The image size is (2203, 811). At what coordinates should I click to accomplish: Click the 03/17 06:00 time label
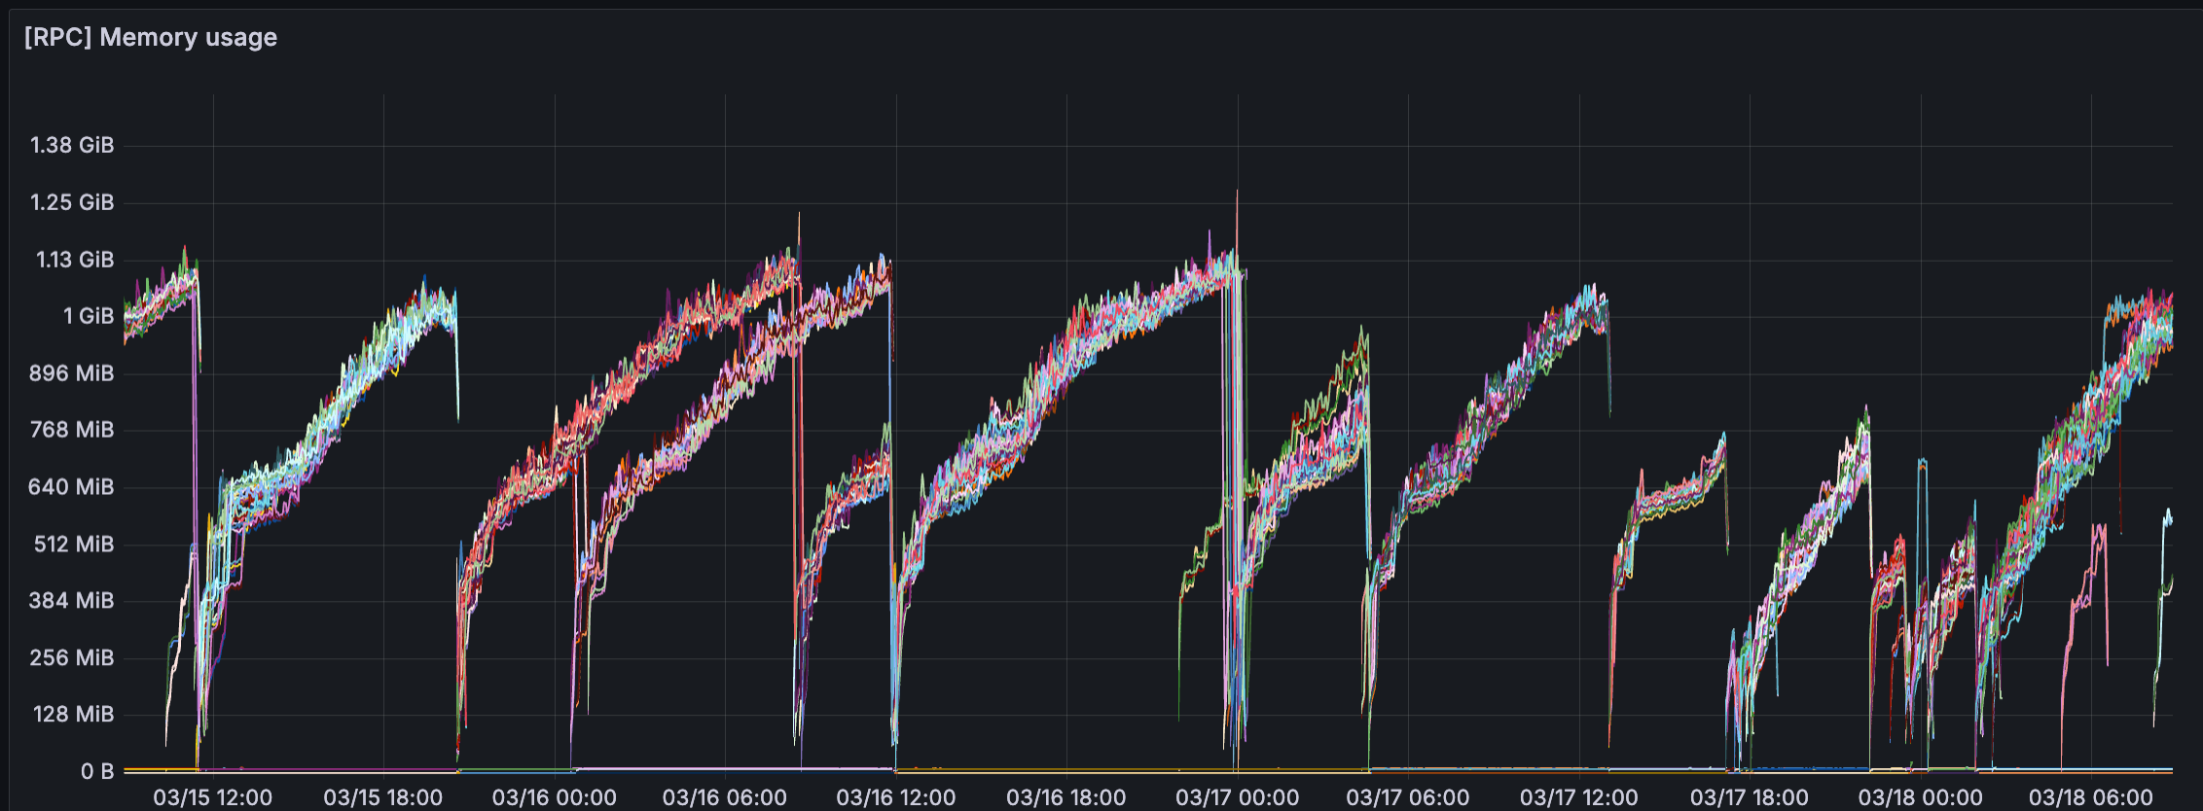click(x=1408, y=797)
